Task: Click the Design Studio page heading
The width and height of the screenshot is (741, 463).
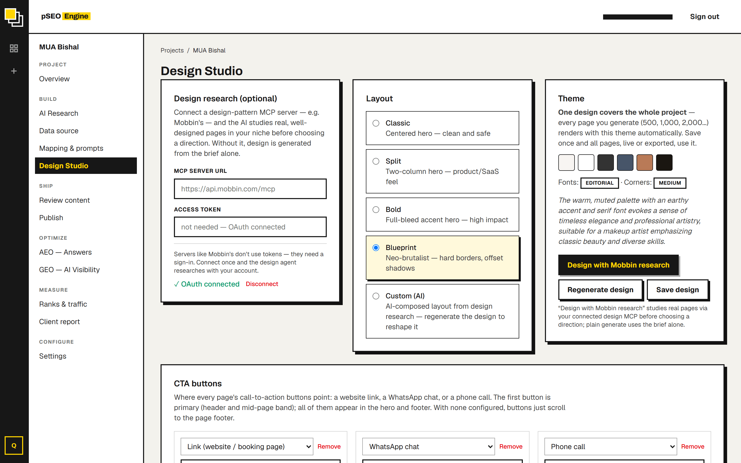Action: [201, 71]
